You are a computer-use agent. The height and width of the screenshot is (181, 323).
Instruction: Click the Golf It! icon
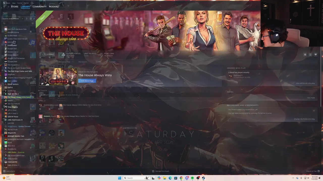(x=6, y=87)
